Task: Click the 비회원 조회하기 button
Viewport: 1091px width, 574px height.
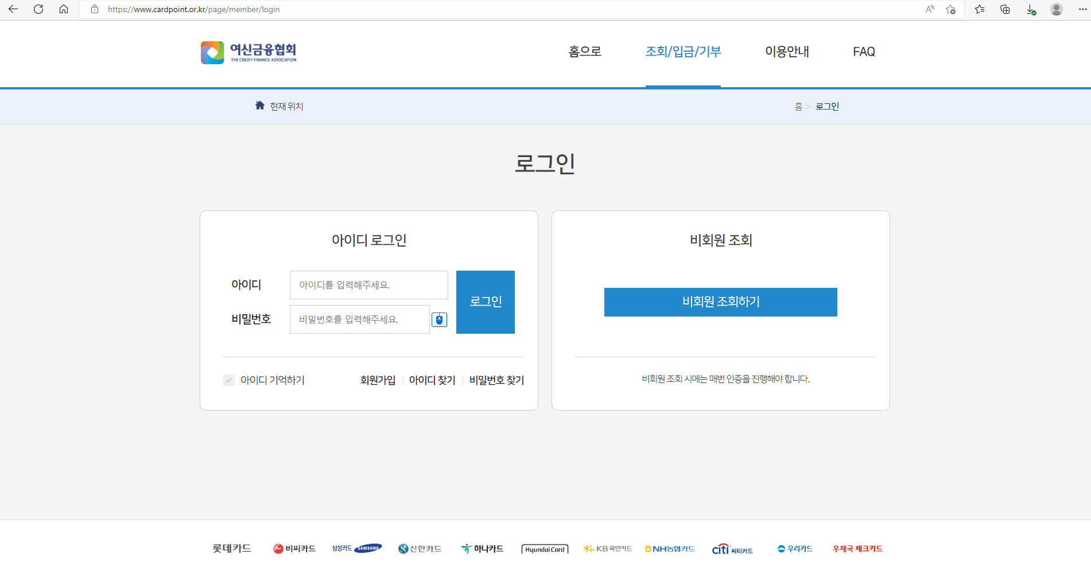Action: pos(720,302)
